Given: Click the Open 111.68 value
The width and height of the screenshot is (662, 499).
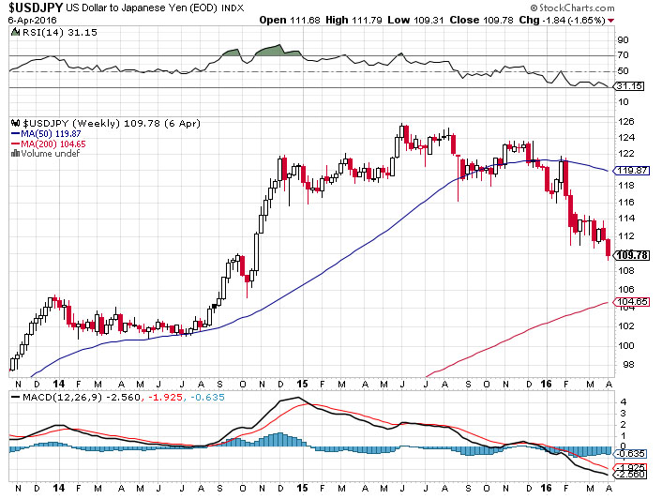Looking at the screenshot, I should click(290, 21).
